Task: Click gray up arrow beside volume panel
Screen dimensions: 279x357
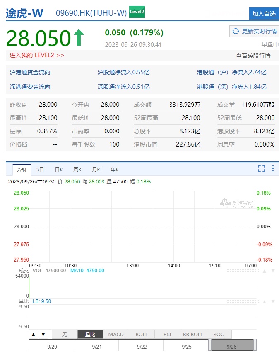Action: (265, 271)
